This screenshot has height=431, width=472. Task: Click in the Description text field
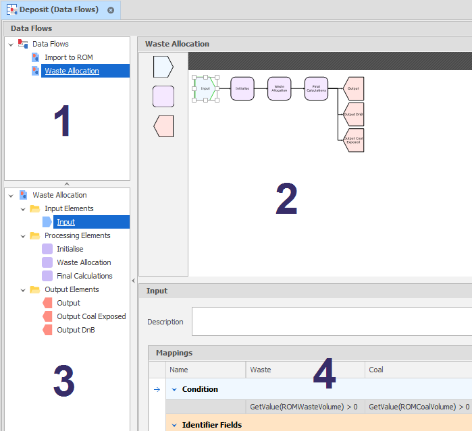point(331,322)
